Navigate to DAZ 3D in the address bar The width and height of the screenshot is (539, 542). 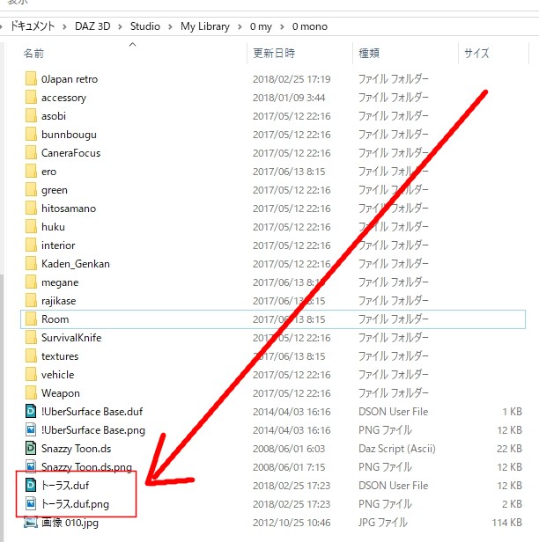tap(92, 26)
